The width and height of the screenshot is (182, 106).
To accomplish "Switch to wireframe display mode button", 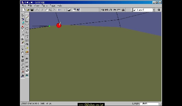I will (27, 59).
